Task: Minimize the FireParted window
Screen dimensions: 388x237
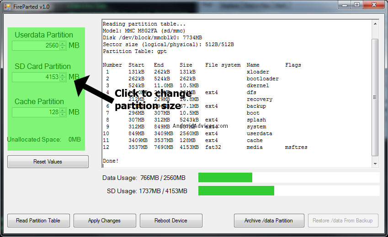Action: point(345,5)
